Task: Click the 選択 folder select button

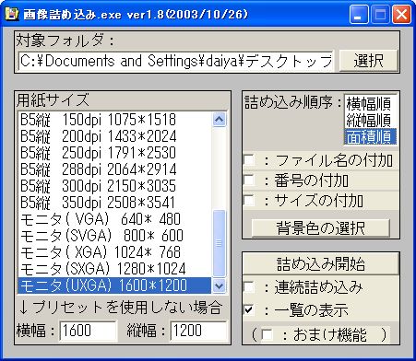Action: pyautogui.click(x=368, y=61)
